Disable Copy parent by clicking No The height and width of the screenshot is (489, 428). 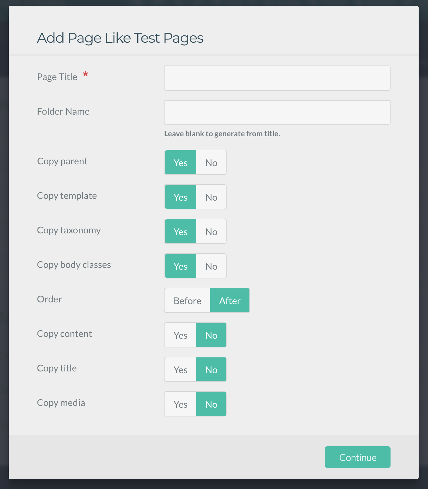click(x=211, y=163)
